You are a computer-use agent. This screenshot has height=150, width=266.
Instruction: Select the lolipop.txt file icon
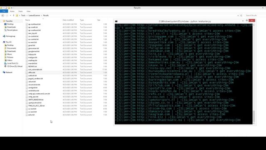(27, 55)
